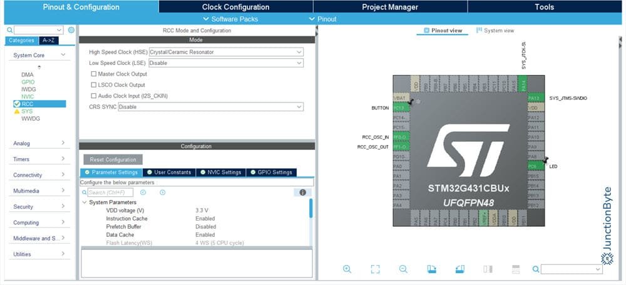Screen dimensions: 626x285
Task: Open User Constants tab
Action: click(x=169, y=172)
